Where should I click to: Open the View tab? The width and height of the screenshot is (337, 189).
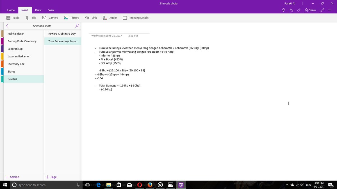[x=51, y=10]
